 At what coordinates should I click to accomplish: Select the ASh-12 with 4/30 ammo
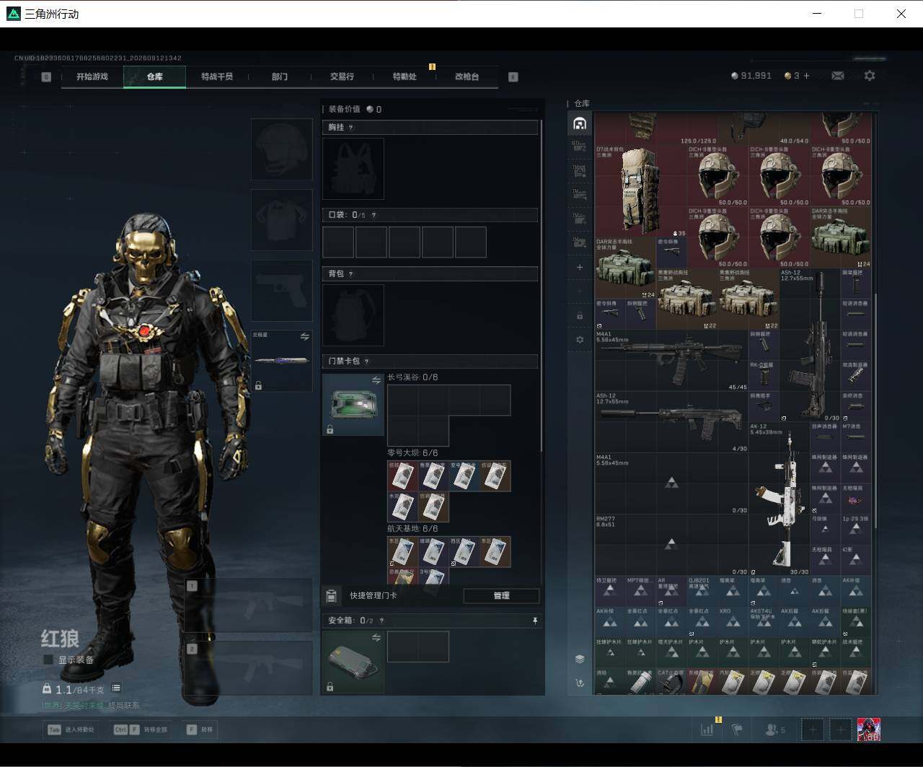671,422
